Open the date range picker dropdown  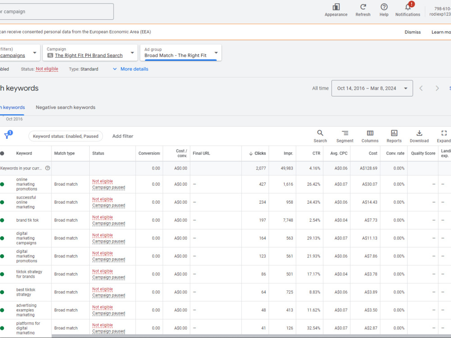[x=372, y=88]
